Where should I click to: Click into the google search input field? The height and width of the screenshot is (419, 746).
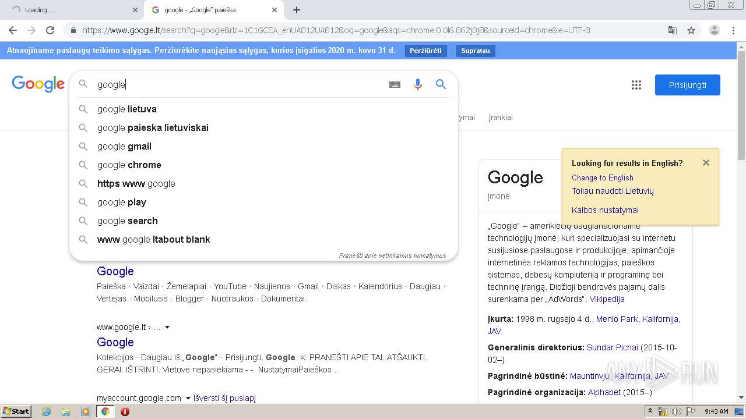(x=239, y=84)
